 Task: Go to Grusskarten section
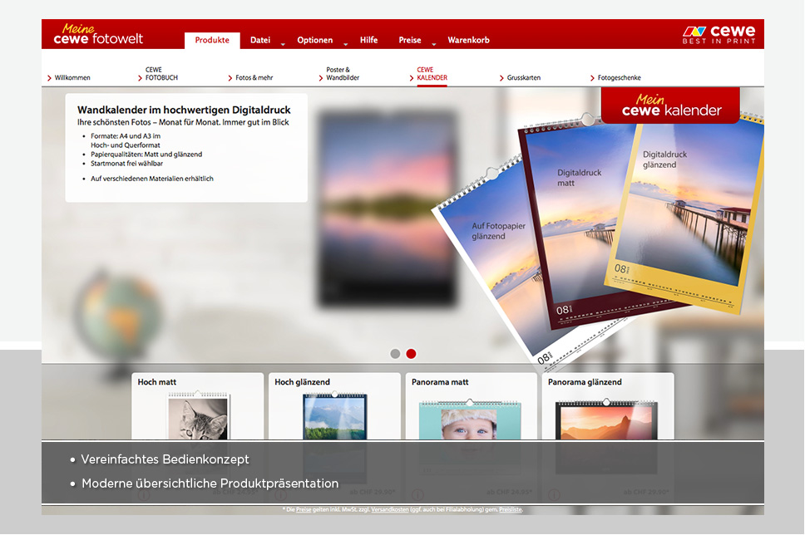click(520, 78)
